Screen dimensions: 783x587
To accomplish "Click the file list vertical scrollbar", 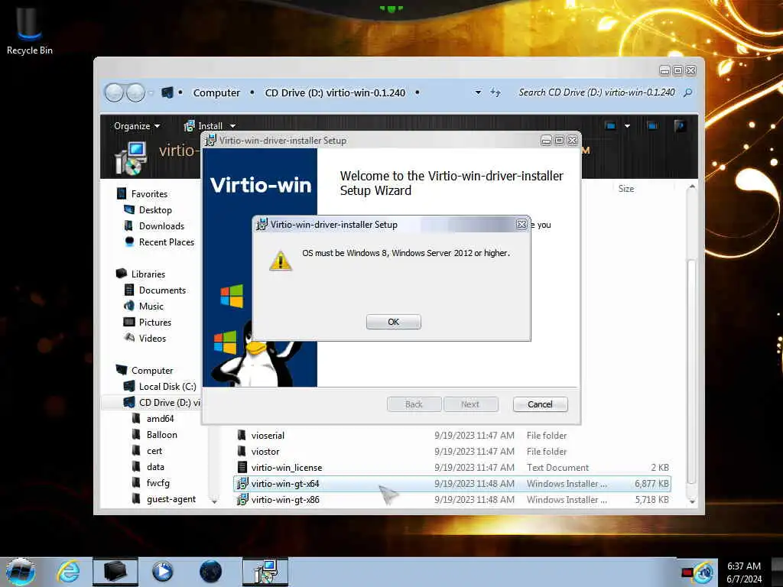I will point(691,372).
